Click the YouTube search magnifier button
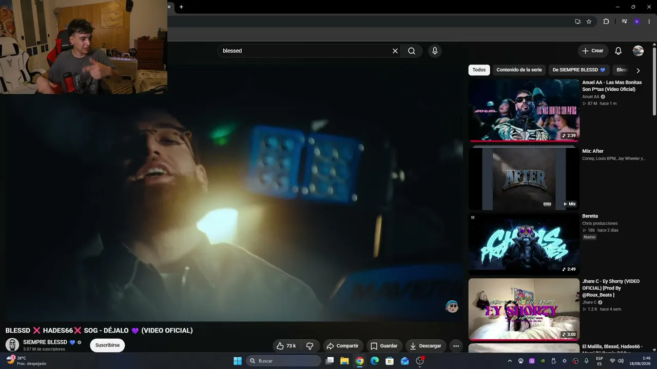657x369 pixels. [x=412, y=51]
